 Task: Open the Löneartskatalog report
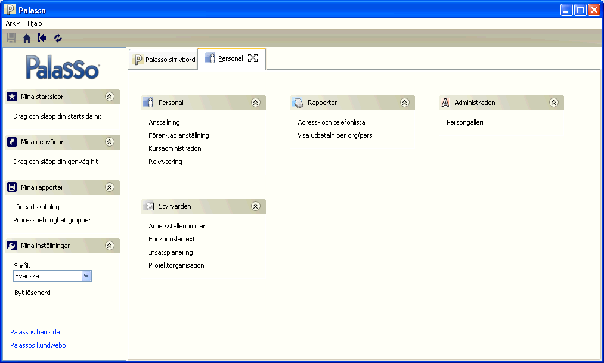36,207
